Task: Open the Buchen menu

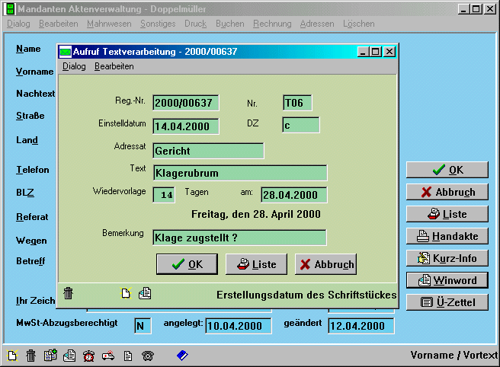Action: pyautogui.click(x=230, y=24)
